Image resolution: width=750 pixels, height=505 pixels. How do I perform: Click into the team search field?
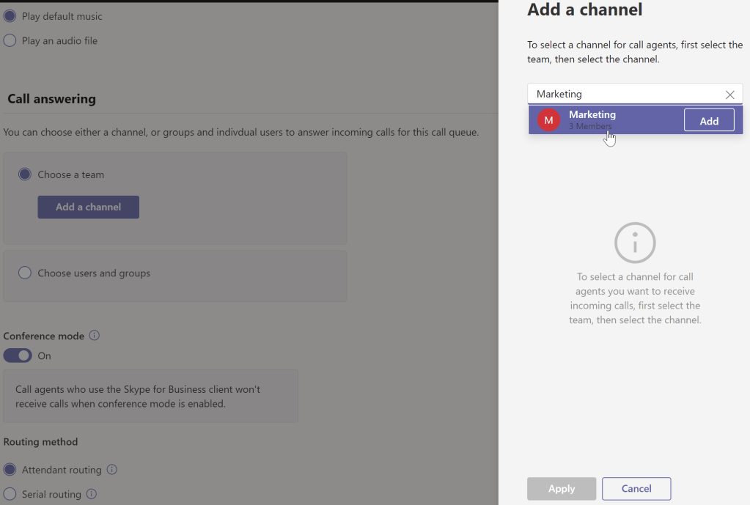pyautogui.click(x=623, y=95)
